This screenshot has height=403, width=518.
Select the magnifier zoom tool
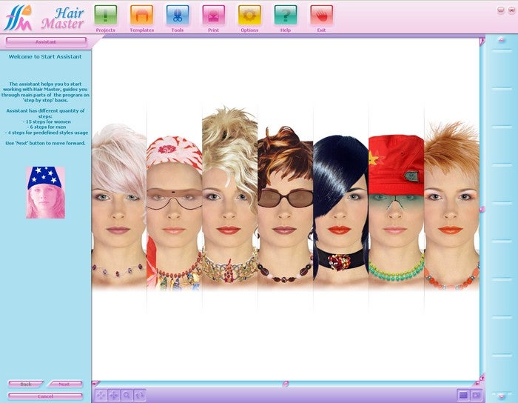127,395
